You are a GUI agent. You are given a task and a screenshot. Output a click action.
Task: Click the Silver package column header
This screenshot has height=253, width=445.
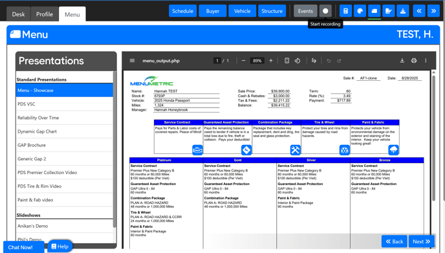coord(313,160)
